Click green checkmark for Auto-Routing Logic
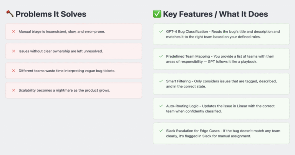Screen dimensions: 295x155 point(161,106)
